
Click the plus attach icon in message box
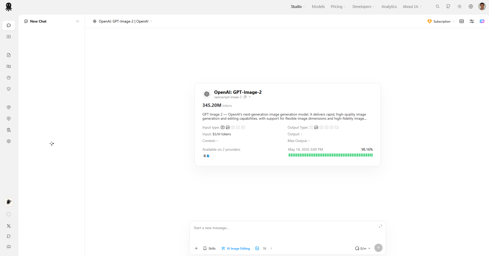[x=196, y=248]
